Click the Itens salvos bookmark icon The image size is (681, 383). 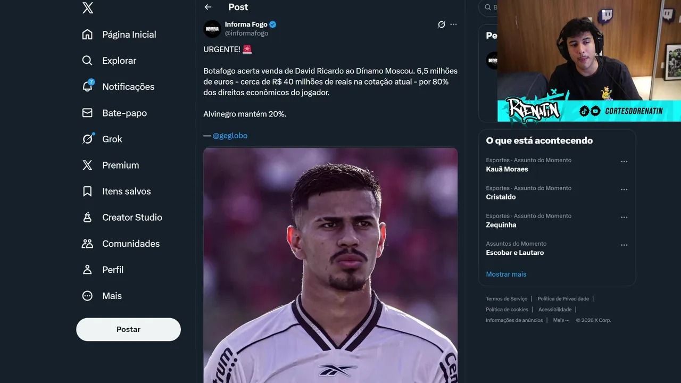(87, 191)
